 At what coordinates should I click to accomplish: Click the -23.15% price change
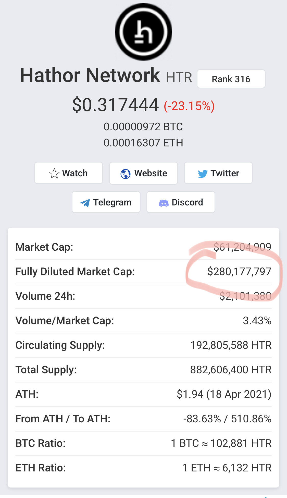pos(189,106)
